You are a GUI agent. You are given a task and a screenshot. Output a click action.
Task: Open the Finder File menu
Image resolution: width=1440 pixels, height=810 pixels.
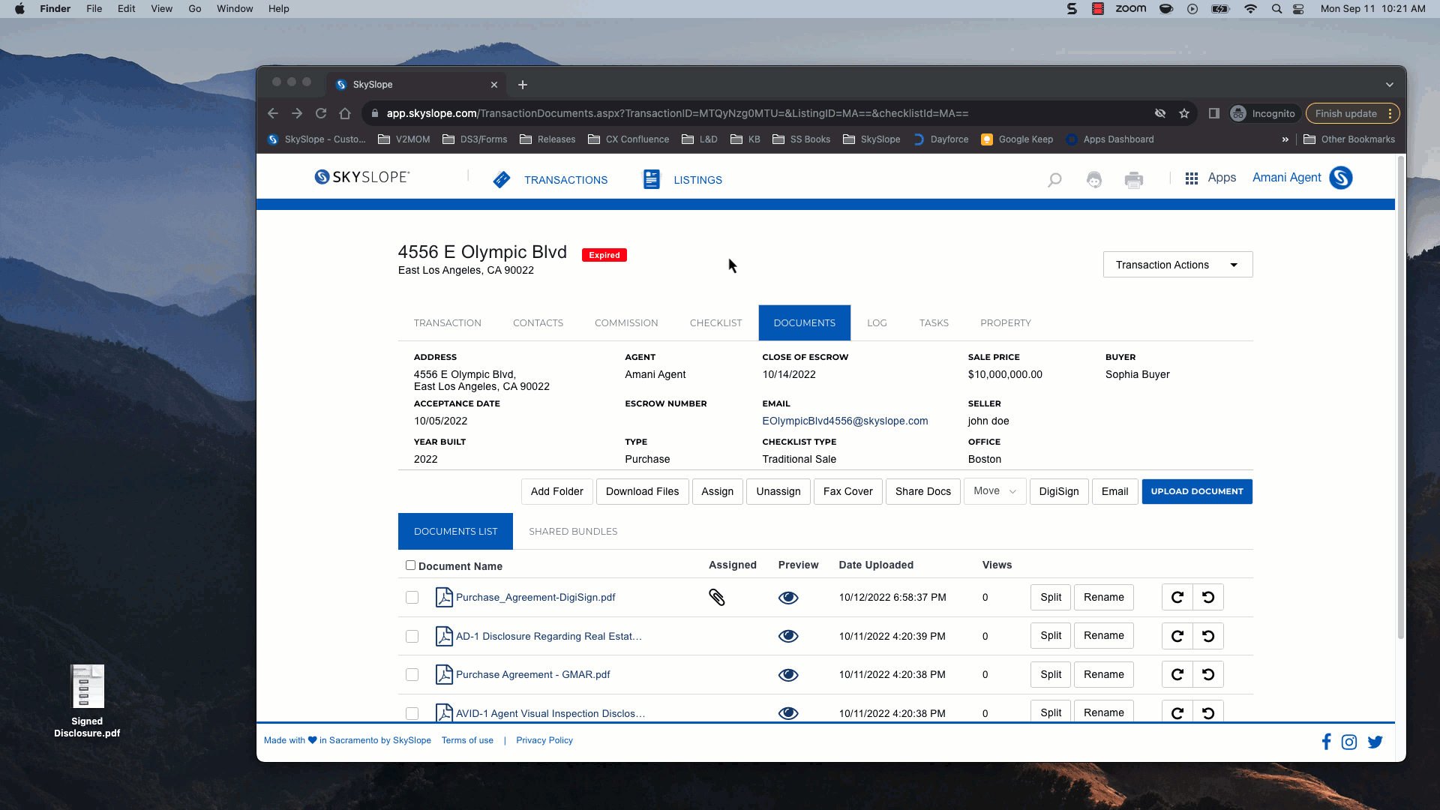coord(94,9)
